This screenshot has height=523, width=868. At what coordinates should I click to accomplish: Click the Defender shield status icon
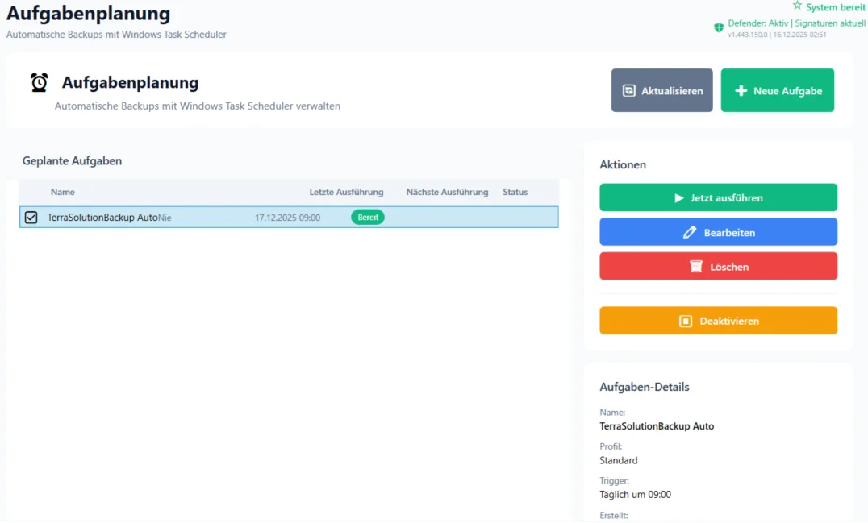click(x=719, y=27)
